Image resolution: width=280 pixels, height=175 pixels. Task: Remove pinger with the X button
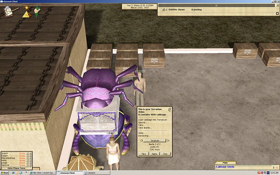pyautogui.click(x=30, y=163)
